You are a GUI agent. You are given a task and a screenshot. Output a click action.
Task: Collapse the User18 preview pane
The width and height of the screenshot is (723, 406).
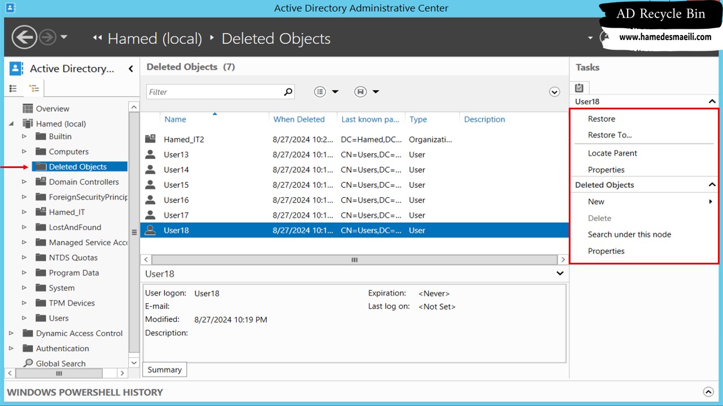coord(560,273)
